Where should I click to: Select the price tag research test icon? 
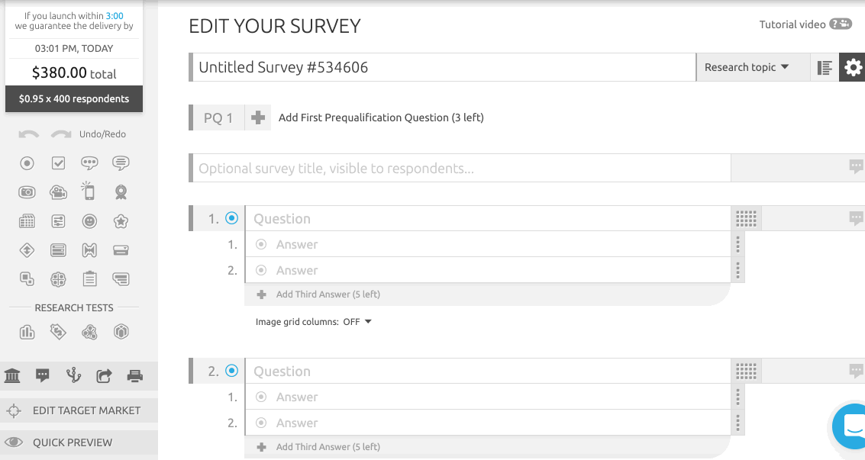58,332
